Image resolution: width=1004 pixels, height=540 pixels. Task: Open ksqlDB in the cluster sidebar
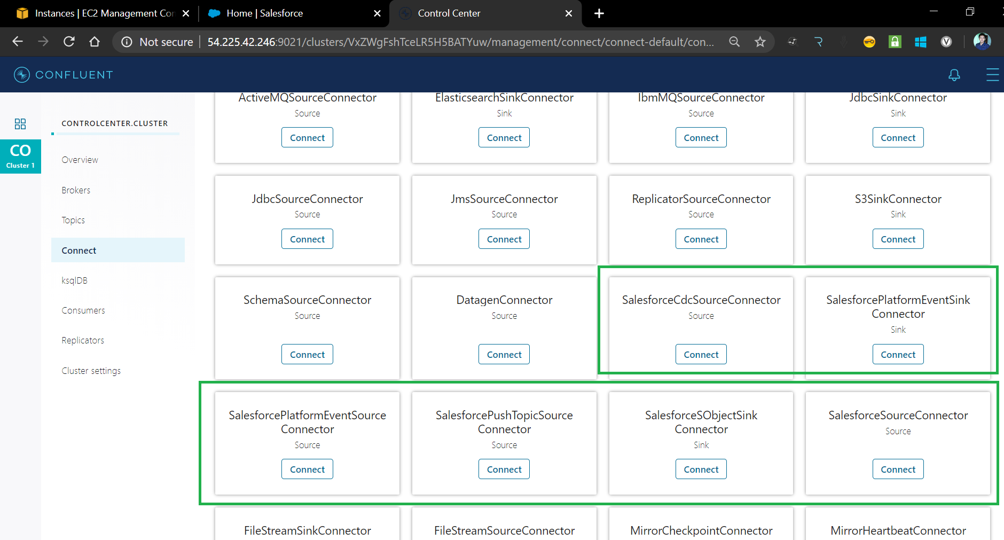click(x=74, y=280)
